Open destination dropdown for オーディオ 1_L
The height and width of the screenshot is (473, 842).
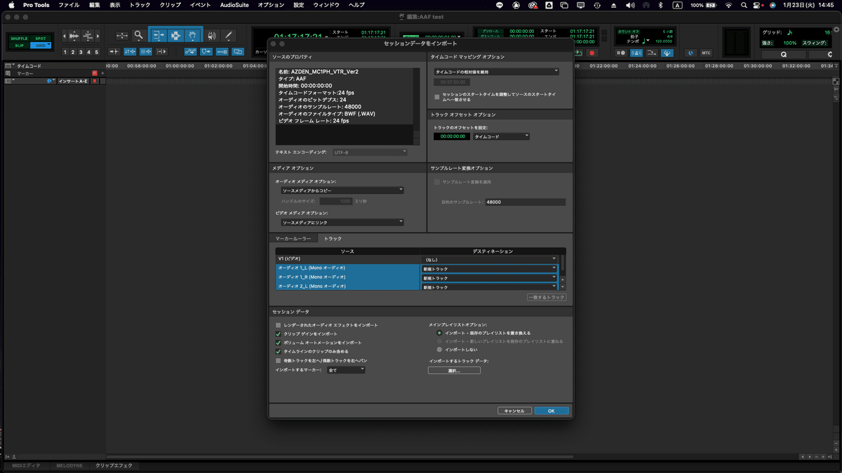click(489, 268)
